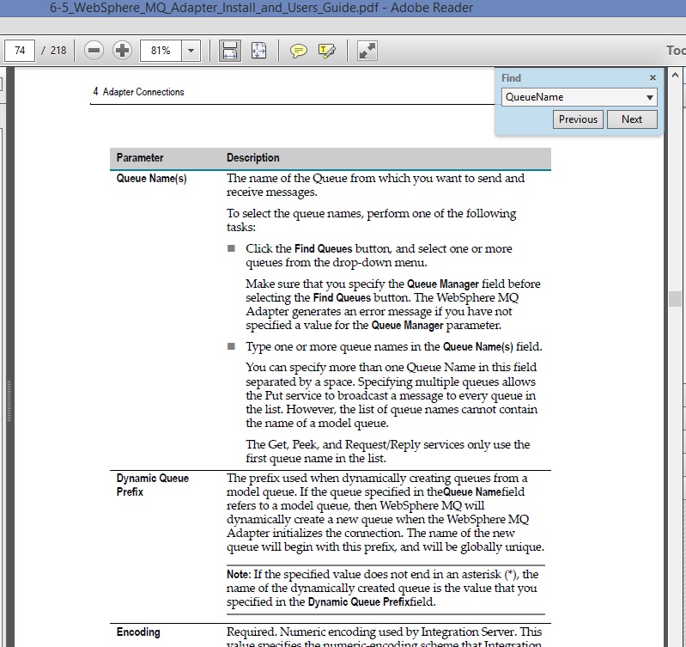The image size is (686, 647).
Task: Click the Queue Name(s) parameter cell
Action: 151,179
